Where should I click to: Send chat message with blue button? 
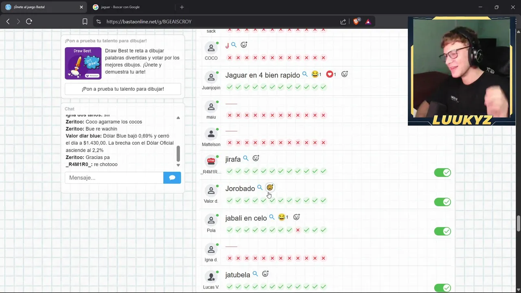tap(172, 177)
